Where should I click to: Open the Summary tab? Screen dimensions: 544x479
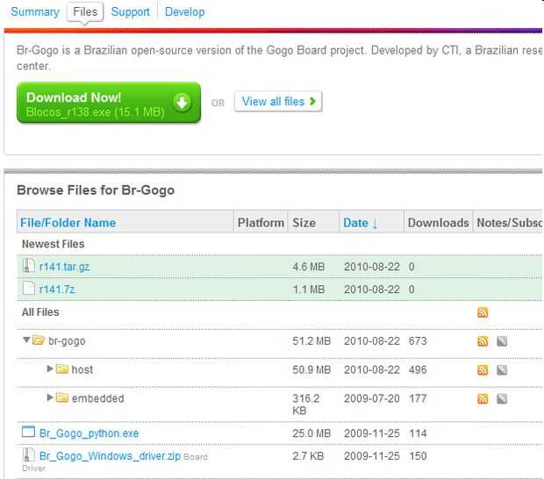point(35,11)
